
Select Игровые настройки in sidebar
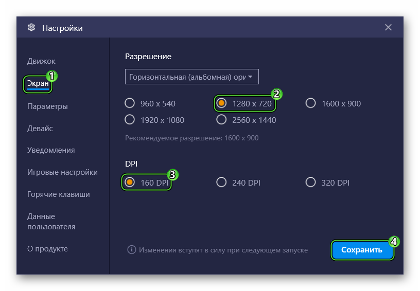click(62, 172)
